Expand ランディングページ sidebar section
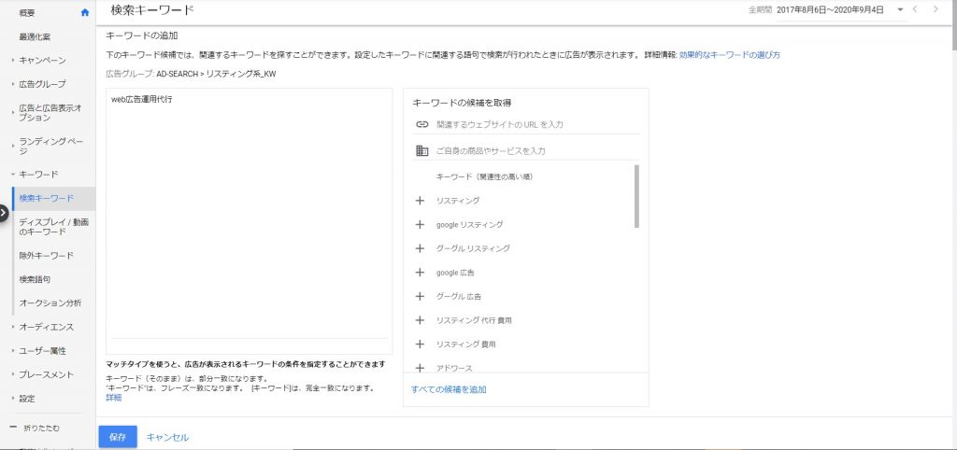Viewport: 957px width, 450px height. 13,146
